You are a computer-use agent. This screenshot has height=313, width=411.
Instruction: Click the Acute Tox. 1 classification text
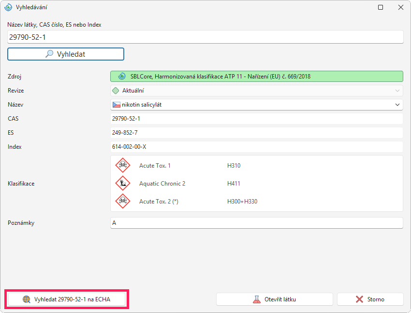(155, 166)
